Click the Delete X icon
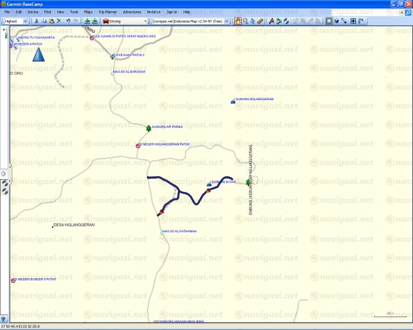 pyautogui.click(x=59, y=21)
